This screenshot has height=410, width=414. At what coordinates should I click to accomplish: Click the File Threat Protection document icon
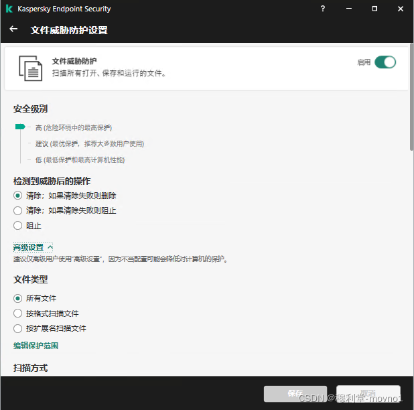[x=30, y=68]
